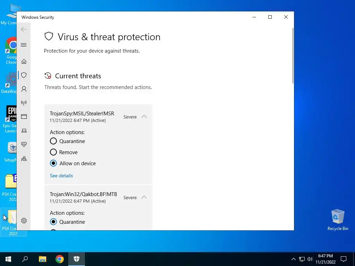Open See details for TrojanSpy threat
This screenshot has width=355, height=266.
pyautogui.click(x=61, y=176)
